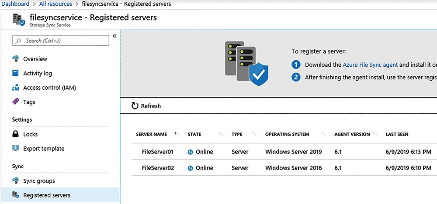Click the Access control (IAM) people icon

pyautogui.click(x=16, y=88)
